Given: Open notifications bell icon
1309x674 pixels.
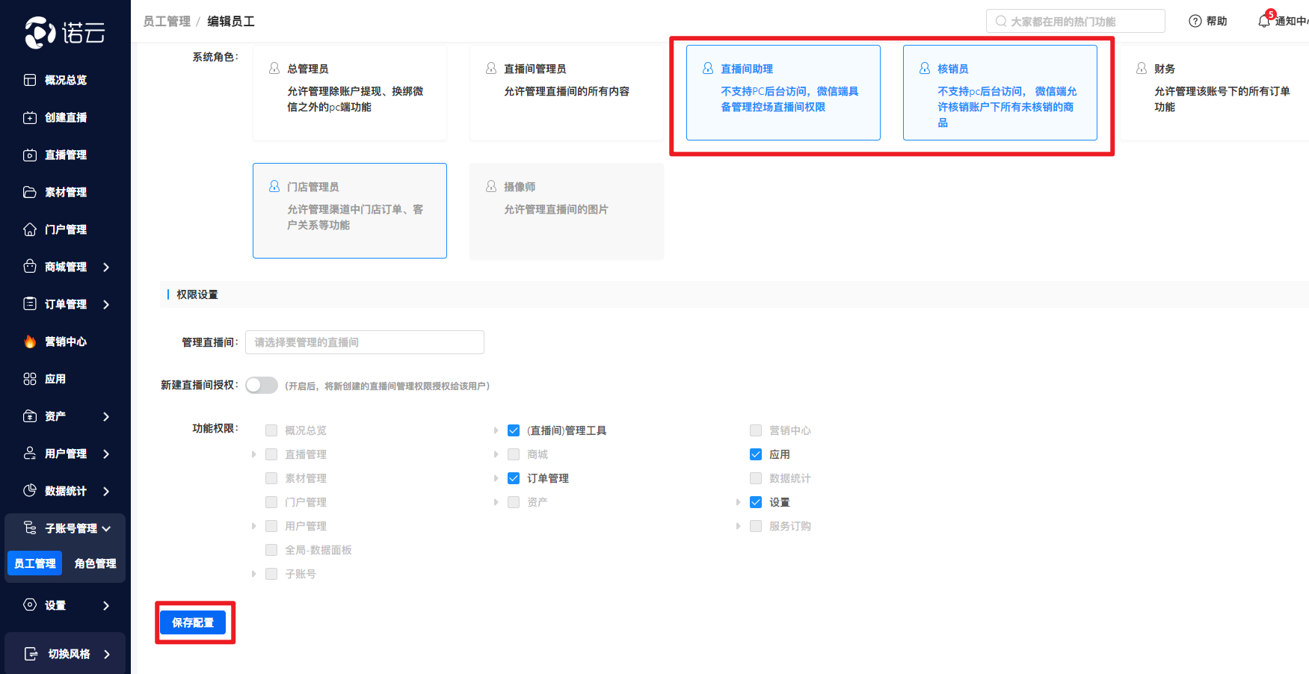Looking at the screenshot, I should pos(1263,21).
